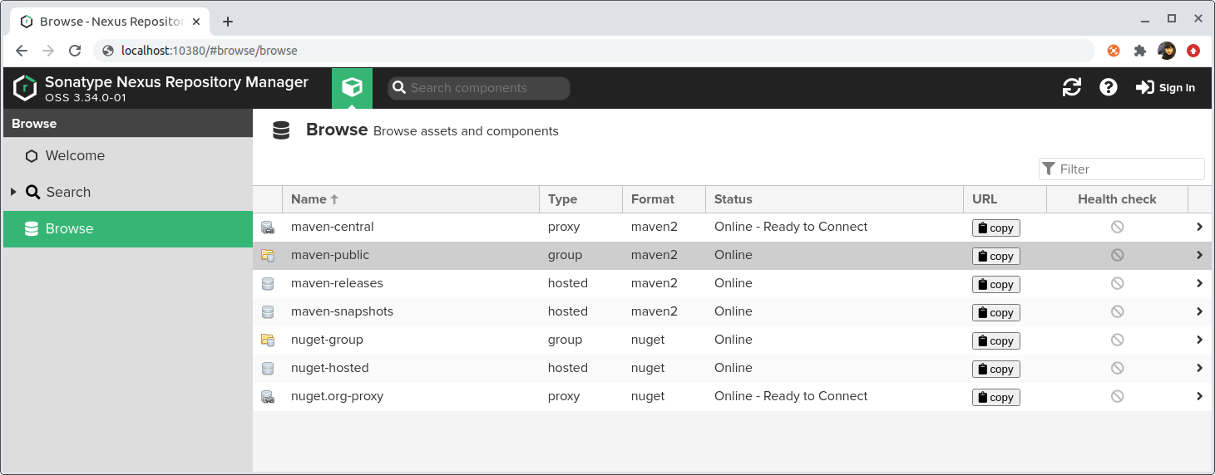Sort by the Format column header
Screen dimensions: 1215x475
tap(664, 199)
